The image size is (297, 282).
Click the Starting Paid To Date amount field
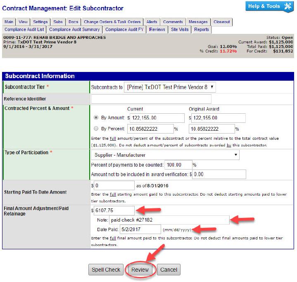click(x=114, y=185)
